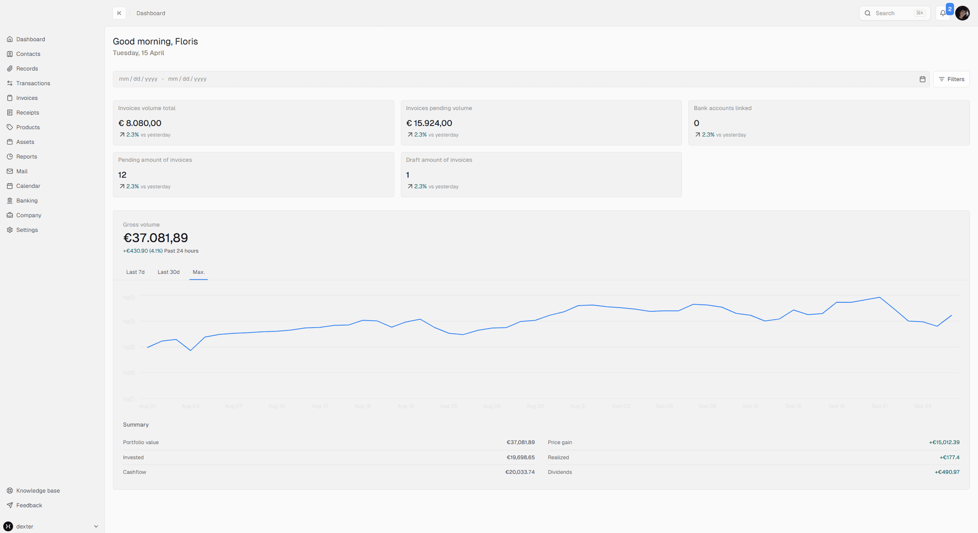Click the Feedback paper plane icon
Image resolution: width=978 pixels, height=533 pixels.
10,505
